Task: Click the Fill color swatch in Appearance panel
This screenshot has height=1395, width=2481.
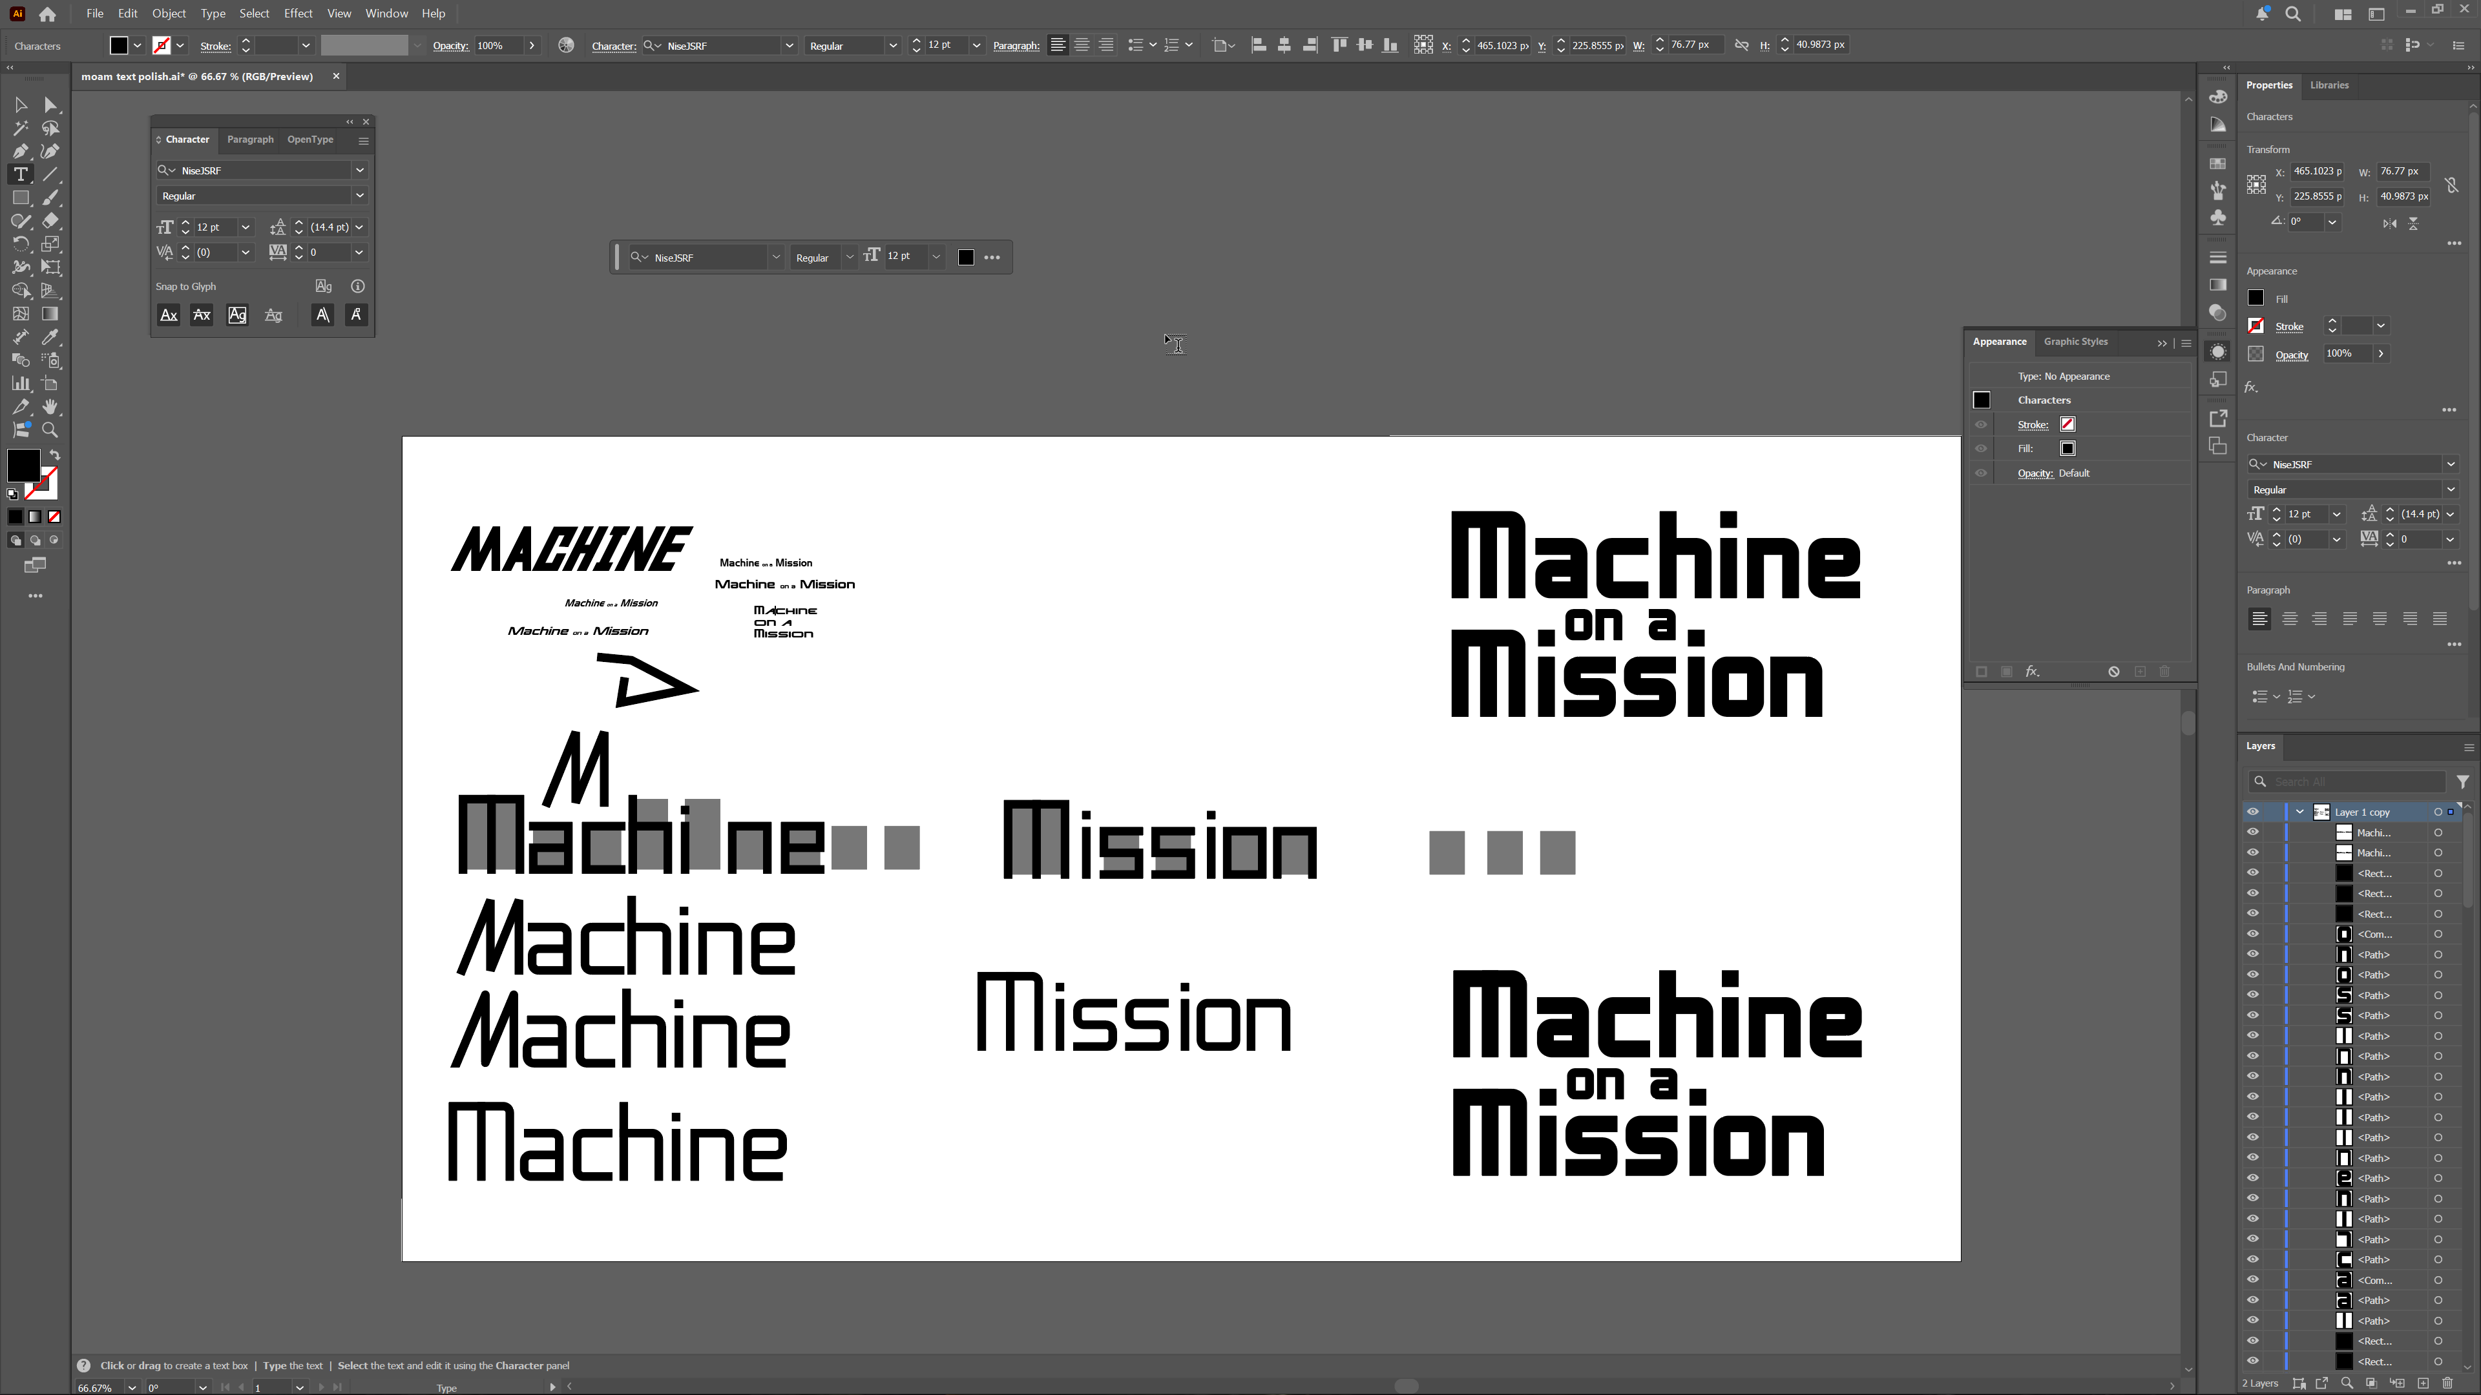Action: pyautogui.click(x=2067, y=449)
